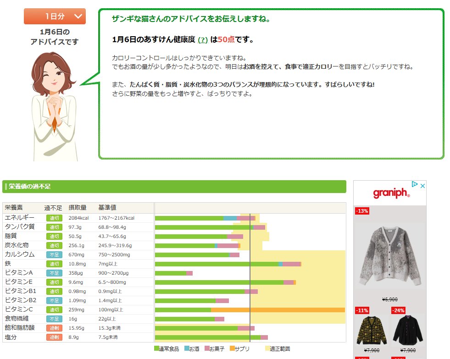
Task: Click the 1767〜2167kcal reference value
Action: pyautogui.click(x=116, y=218)
